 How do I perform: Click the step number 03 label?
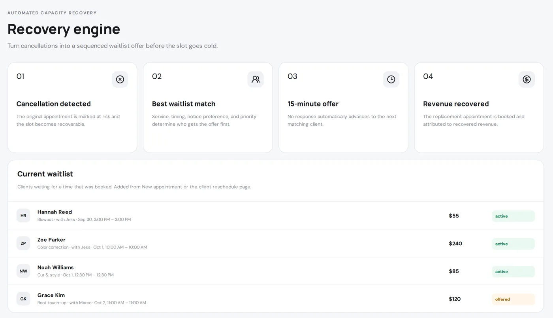click(x=292, y=76)
